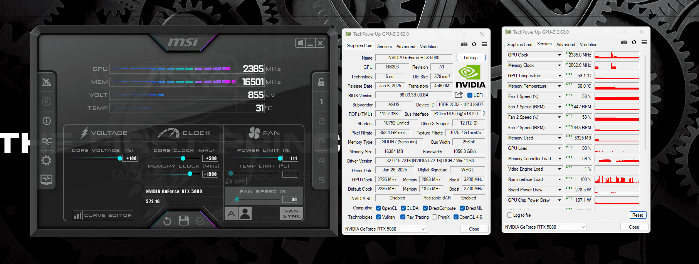Expand the GPU Load sensor dropdown
Image resolution: width=699 pixels, height=264 pixels.
[x=560, y=148]
